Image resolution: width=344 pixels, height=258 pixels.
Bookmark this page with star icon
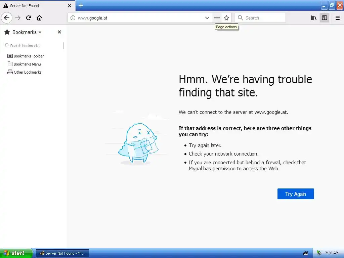(x=226, y=18)
